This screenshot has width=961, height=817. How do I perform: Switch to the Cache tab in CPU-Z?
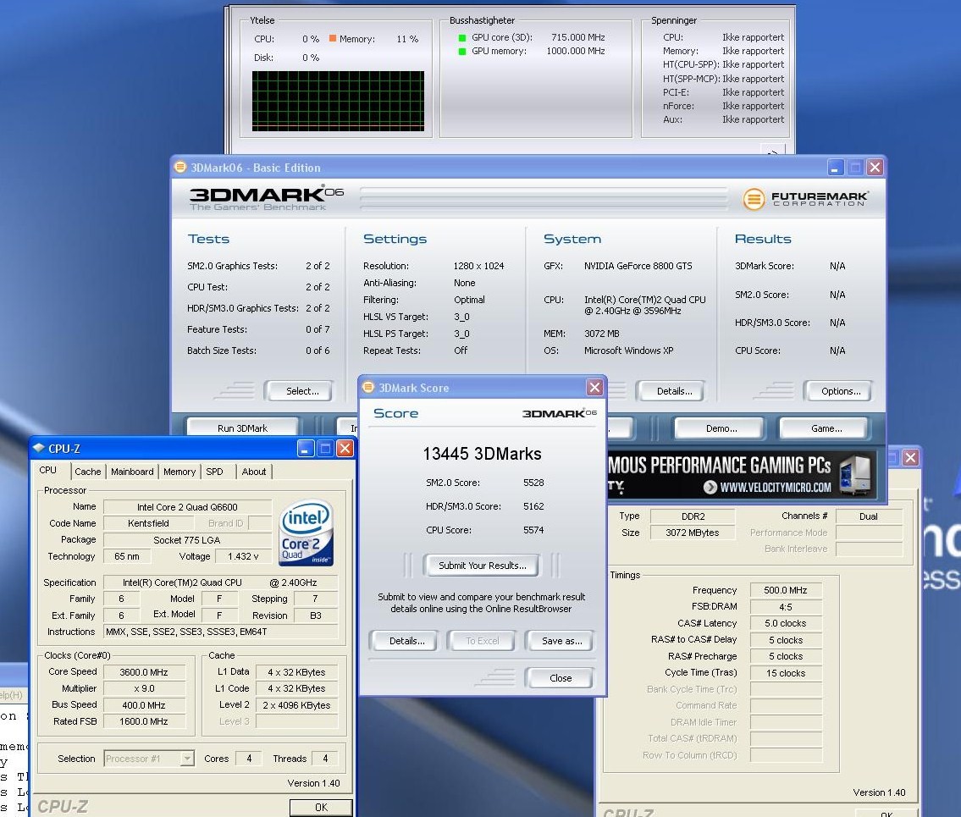point(88,472)
